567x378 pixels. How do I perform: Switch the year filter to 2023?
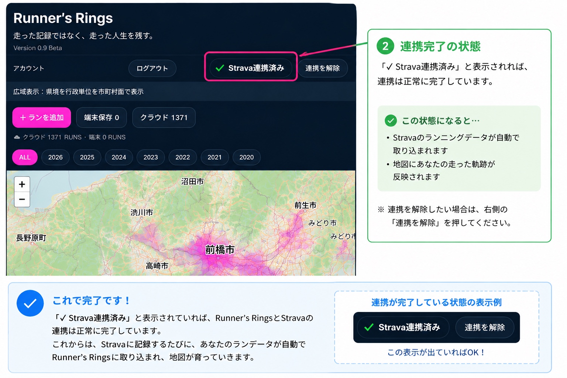point(151,157)
